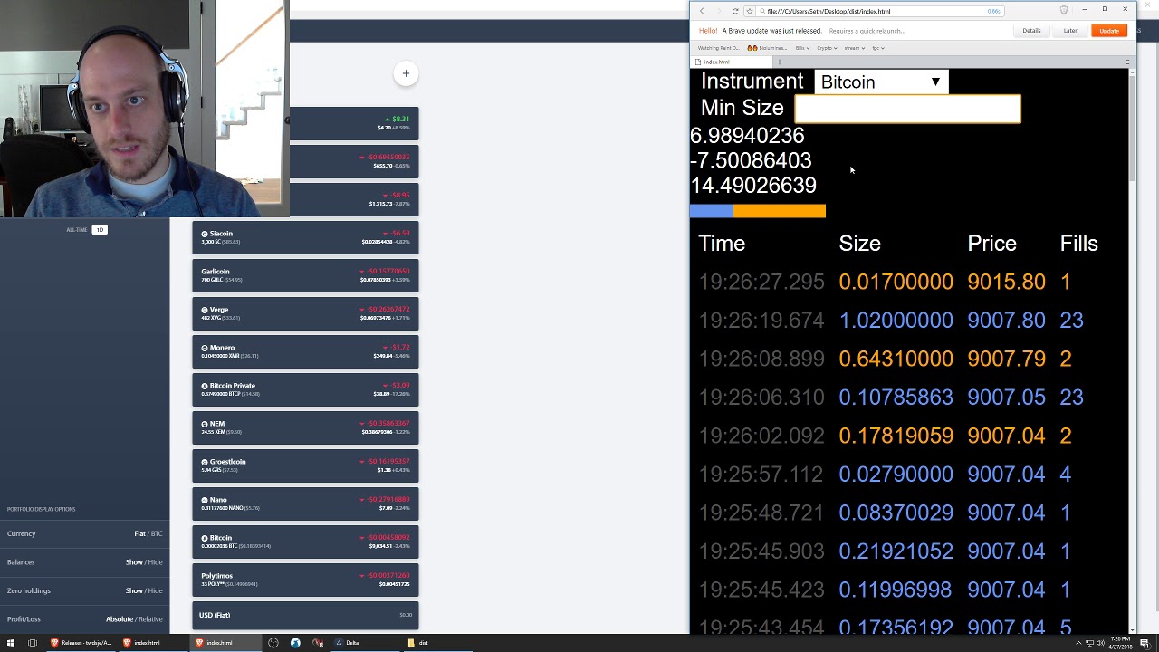
Task: Click the browser address bar URL
Action: (x=829, y=11)
